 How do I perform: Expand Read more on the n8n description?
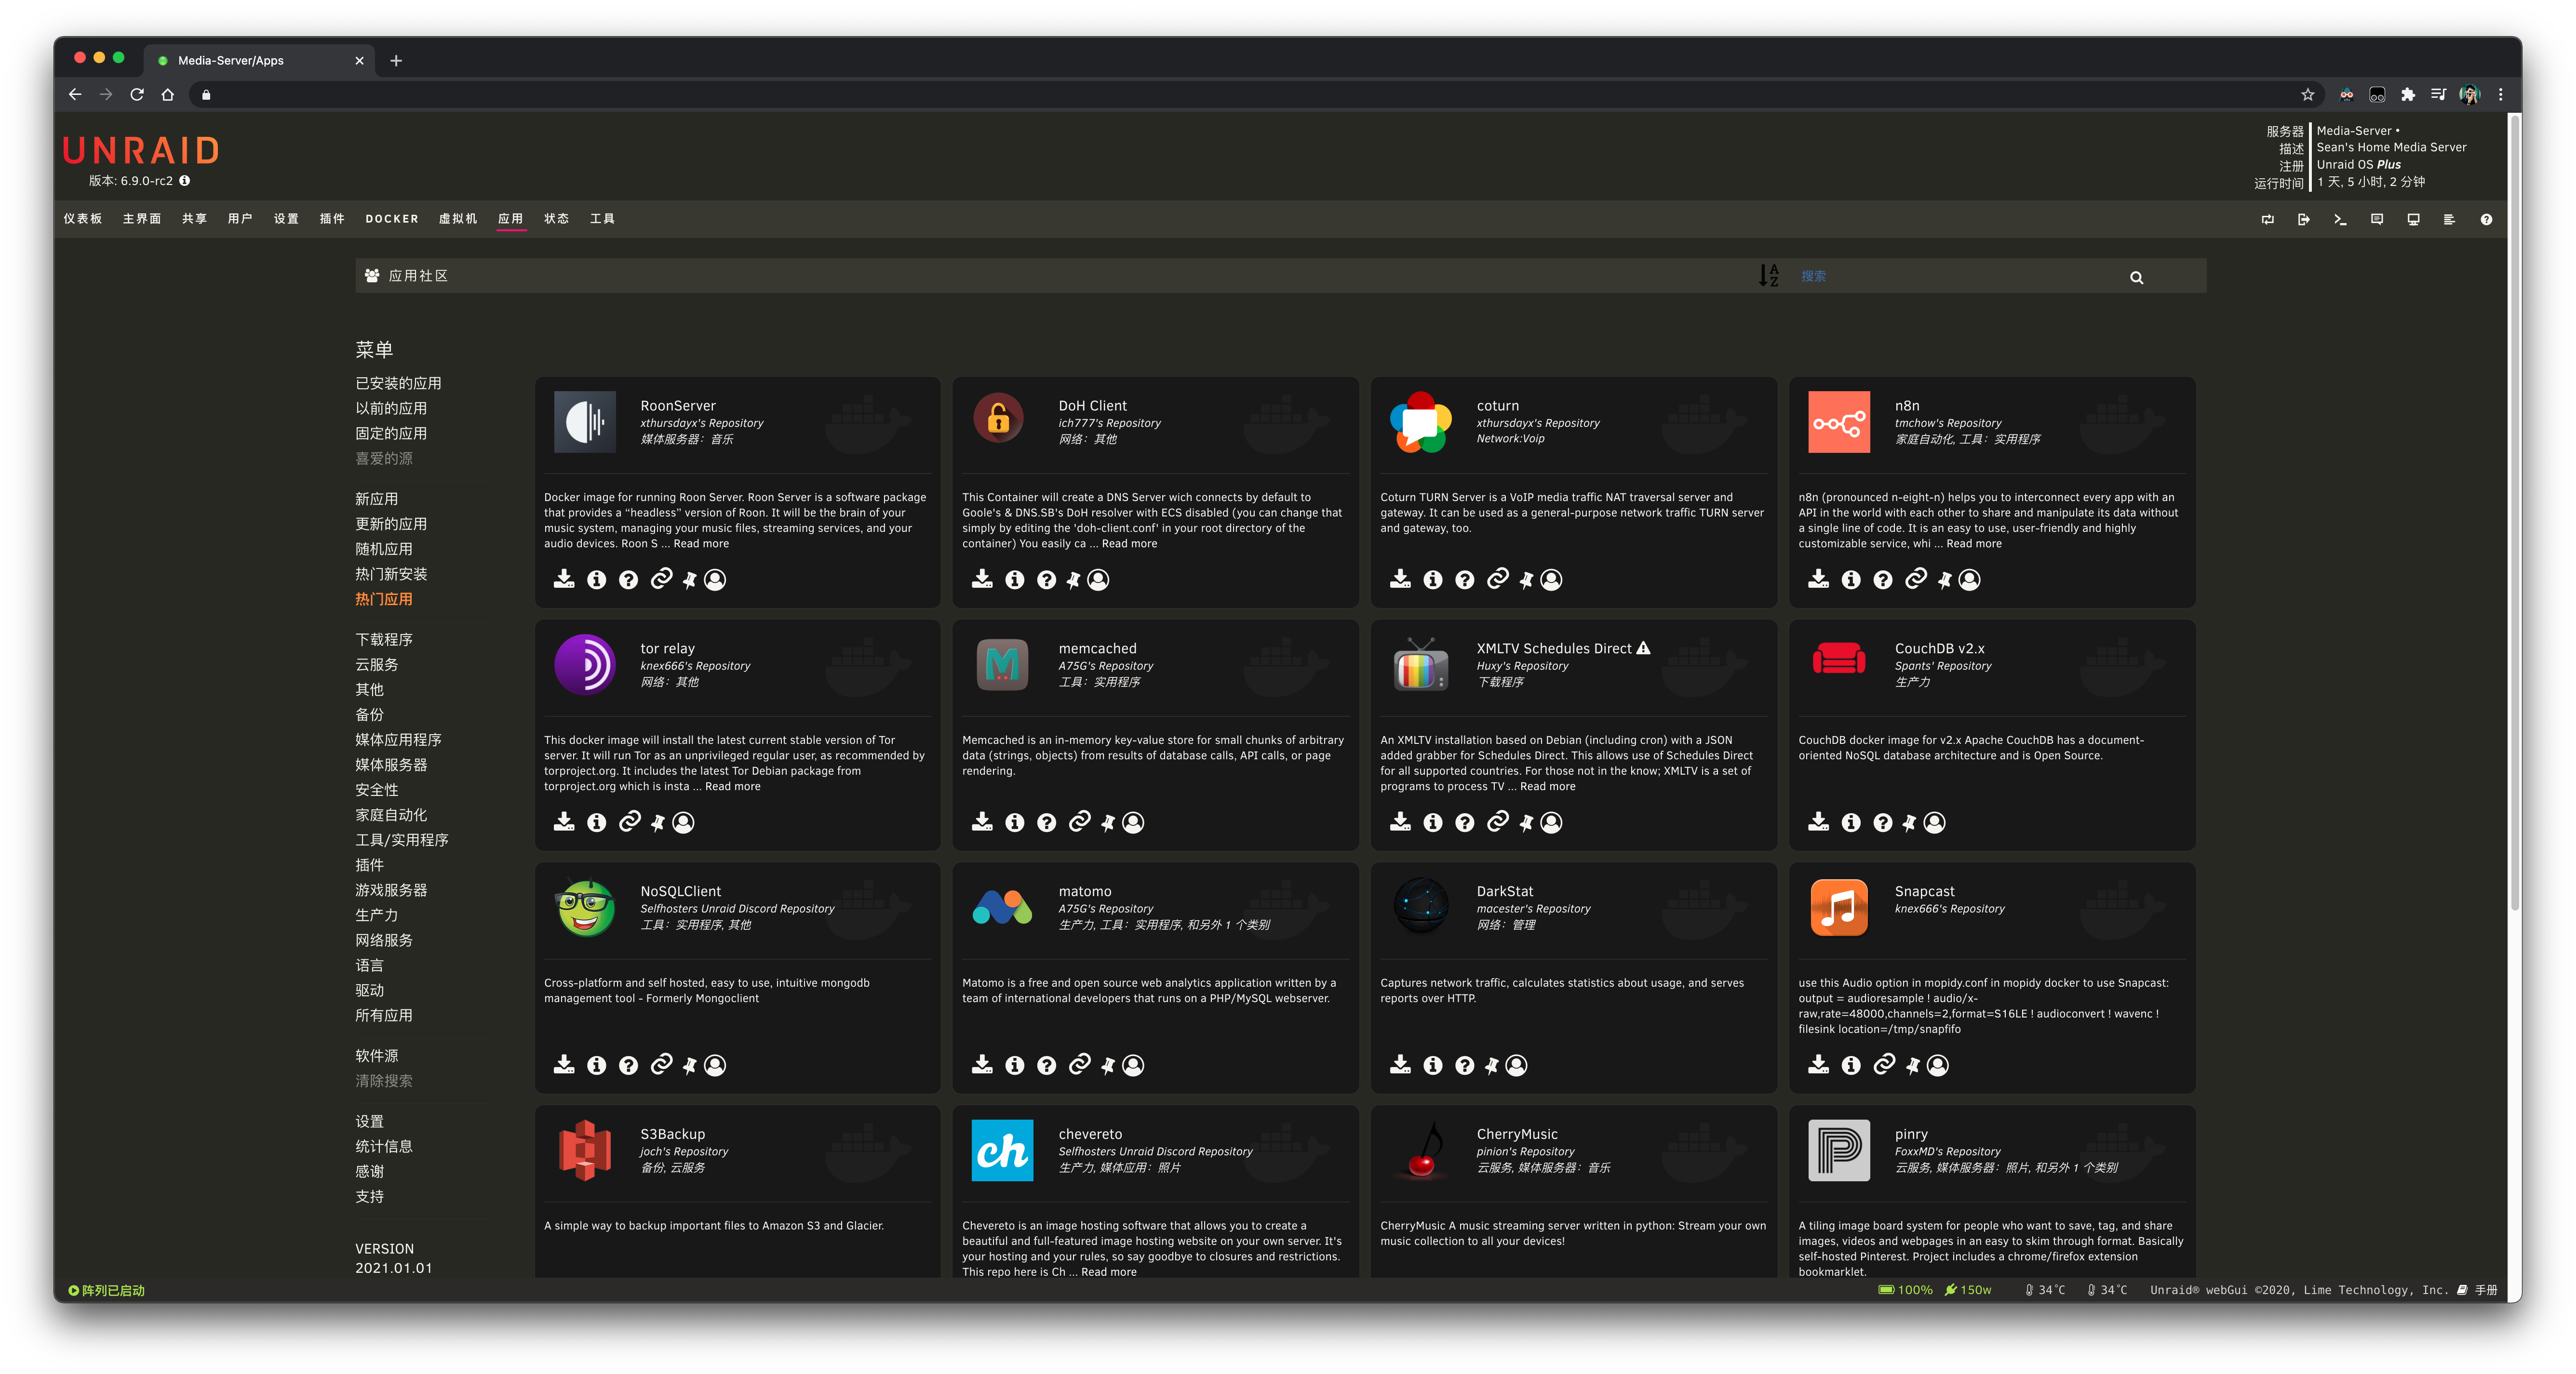(1973, 543)
